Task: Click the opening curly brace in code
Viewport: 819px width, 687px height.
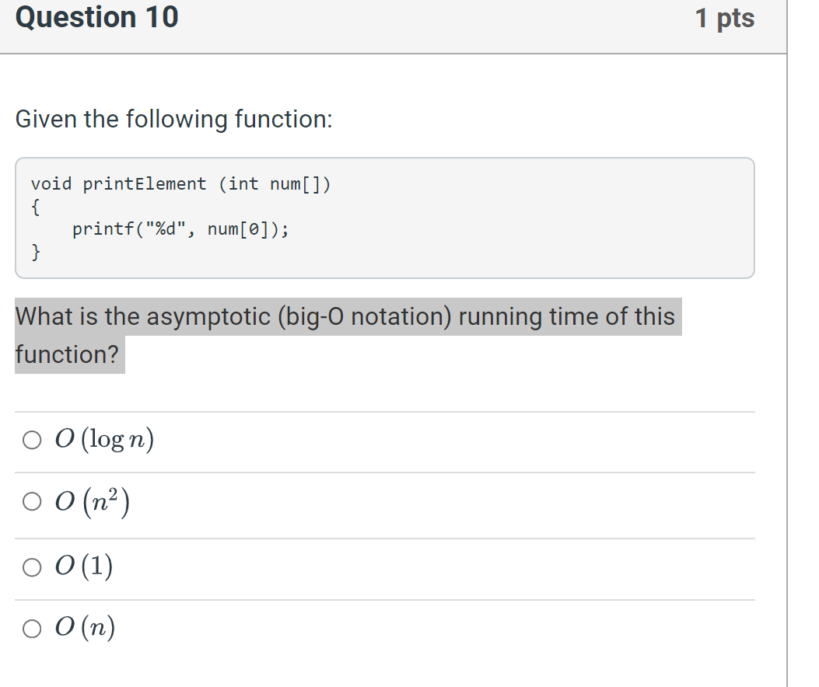Action: click(x=35, y=207)
